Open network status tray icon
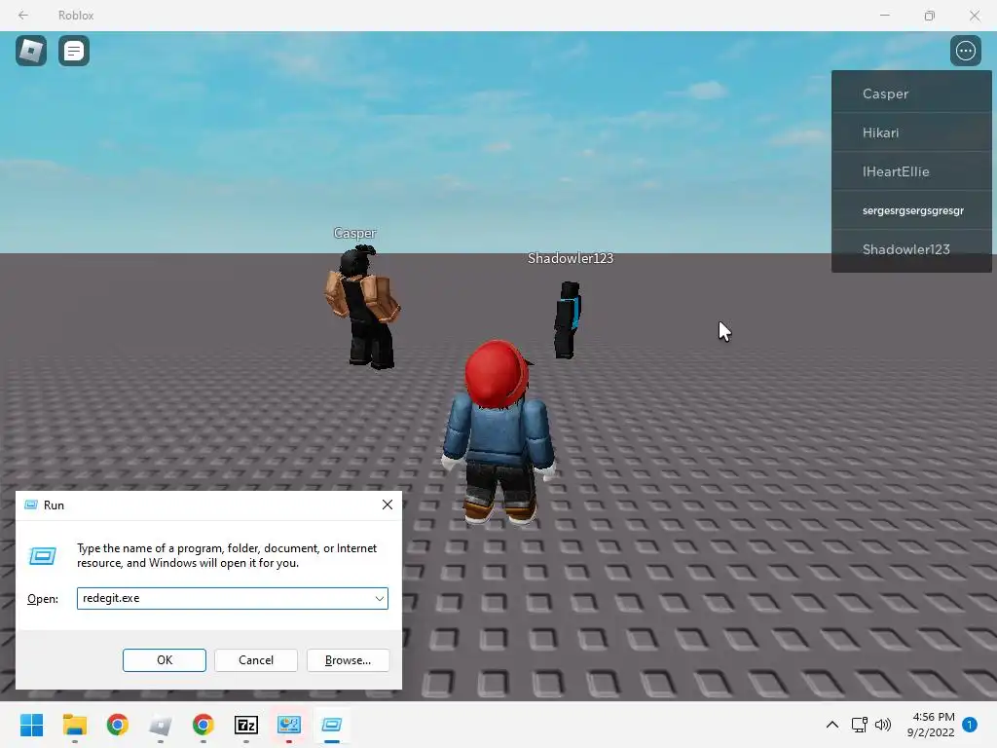This screenshot has height=748, width=997. click(859, 725)
